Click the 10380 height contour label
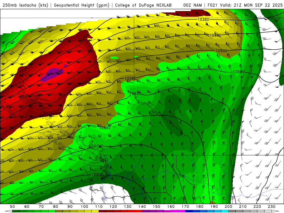Image resolution: width=284 pixels, height=213 pixels. pyautogui.click(x=203, y=20)
